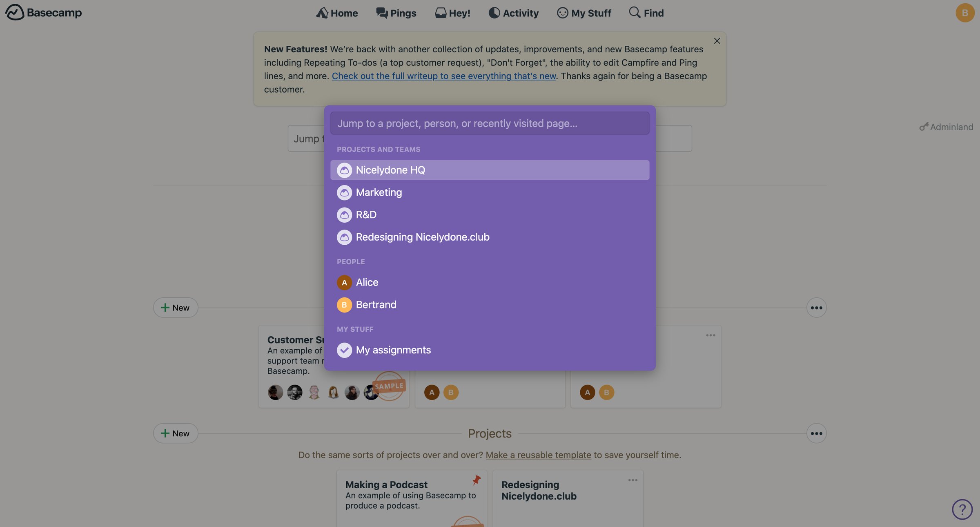Open My Stuff menu

pos(584,13)
